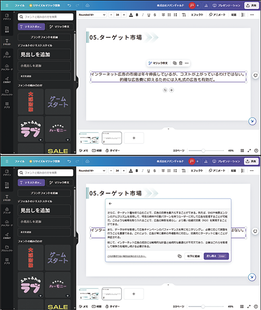Viewport: 261px width, 310px height.
Task: Select ハーモニー font combo in lower window
Action: pyautogui.click(x=57, y=285)
